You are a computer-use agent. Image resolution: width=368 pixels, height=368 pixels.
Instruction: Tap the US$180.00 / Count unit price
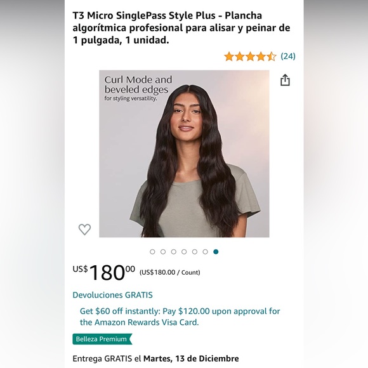(169, 272)
